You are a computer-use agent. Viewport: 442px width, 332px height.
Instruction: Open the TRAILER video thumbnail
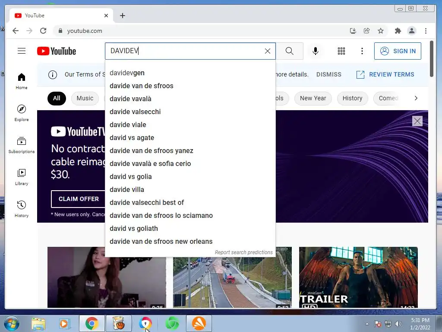tap(358, 277)
